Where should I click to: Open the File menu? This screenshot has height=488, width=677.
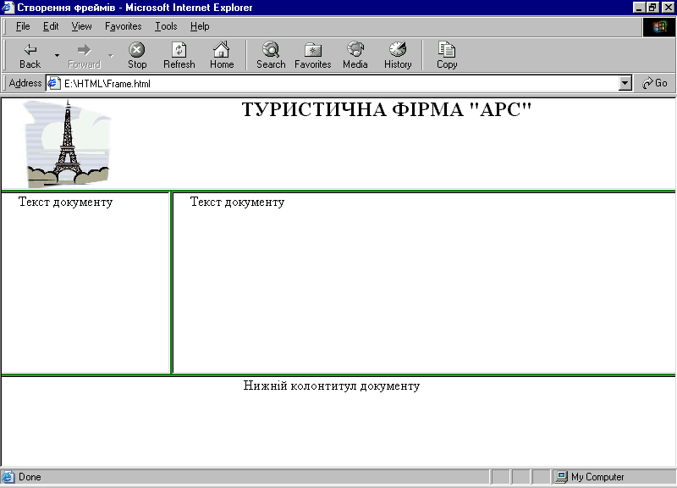23,26
